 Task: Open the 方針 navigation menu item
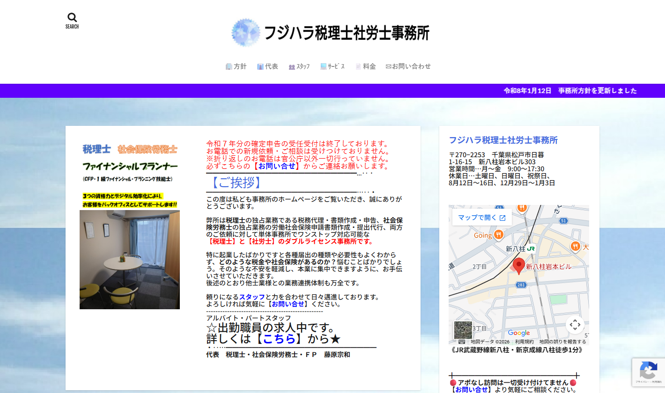(236, 66)
